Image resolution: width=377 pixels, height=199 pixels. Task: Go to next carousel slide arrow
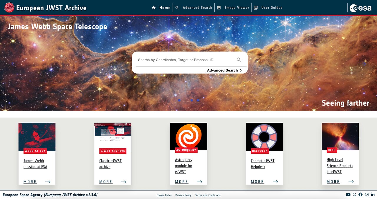(x=364, y=64)
